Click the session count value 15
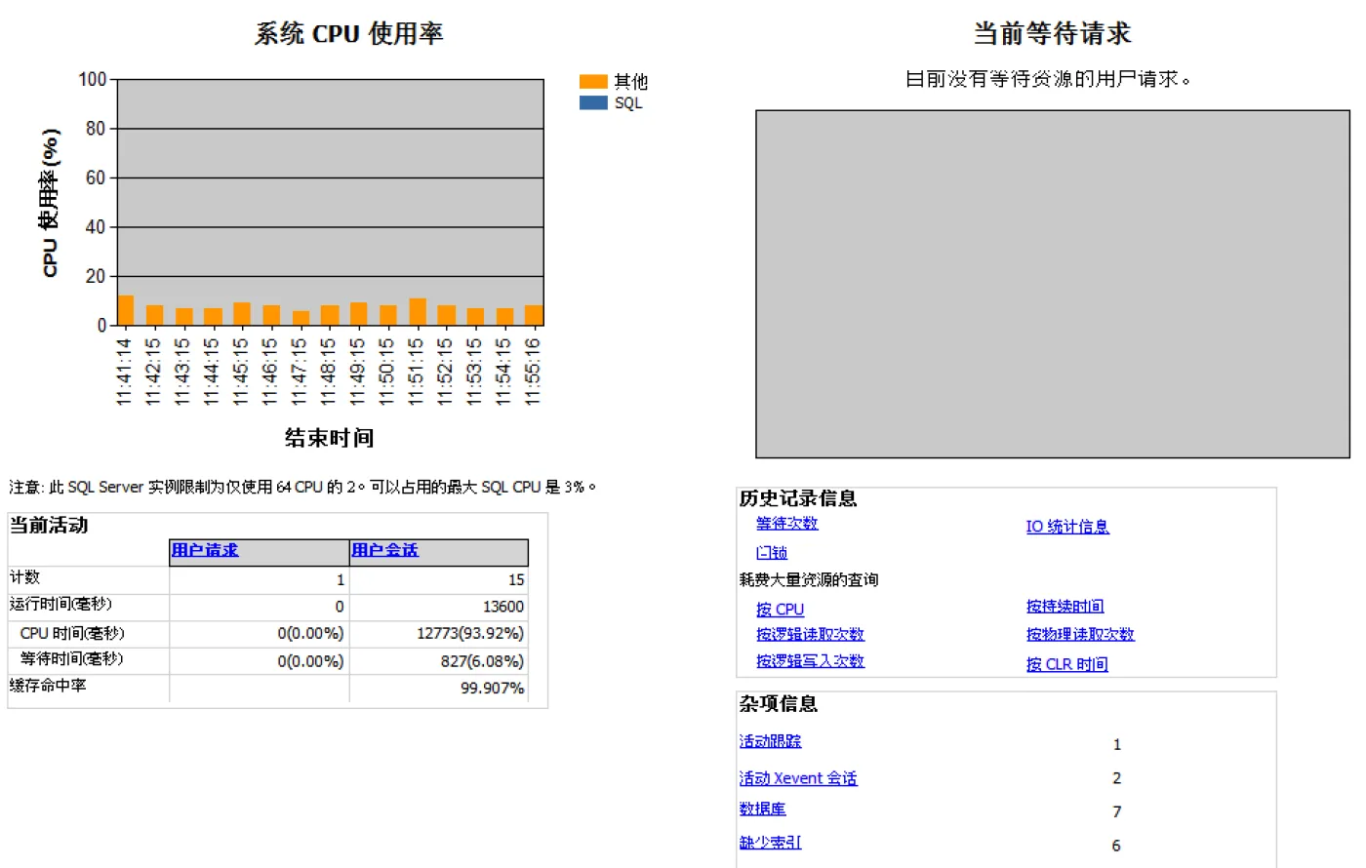 pyautogui.click(x=516, y=580)
